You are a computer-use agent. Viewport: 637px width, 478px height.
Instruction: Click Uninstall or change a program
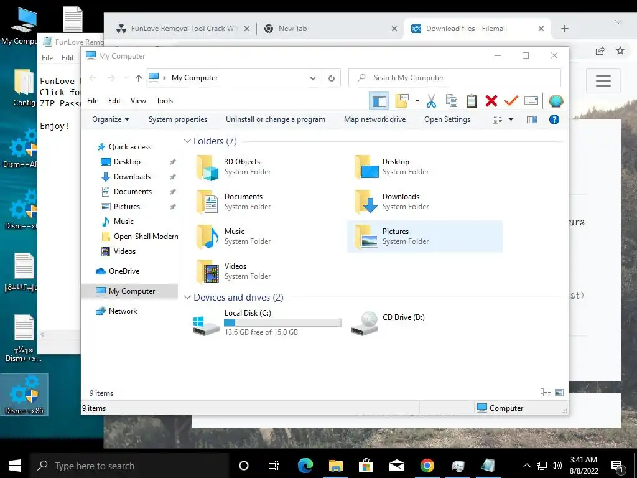(276, 119)
